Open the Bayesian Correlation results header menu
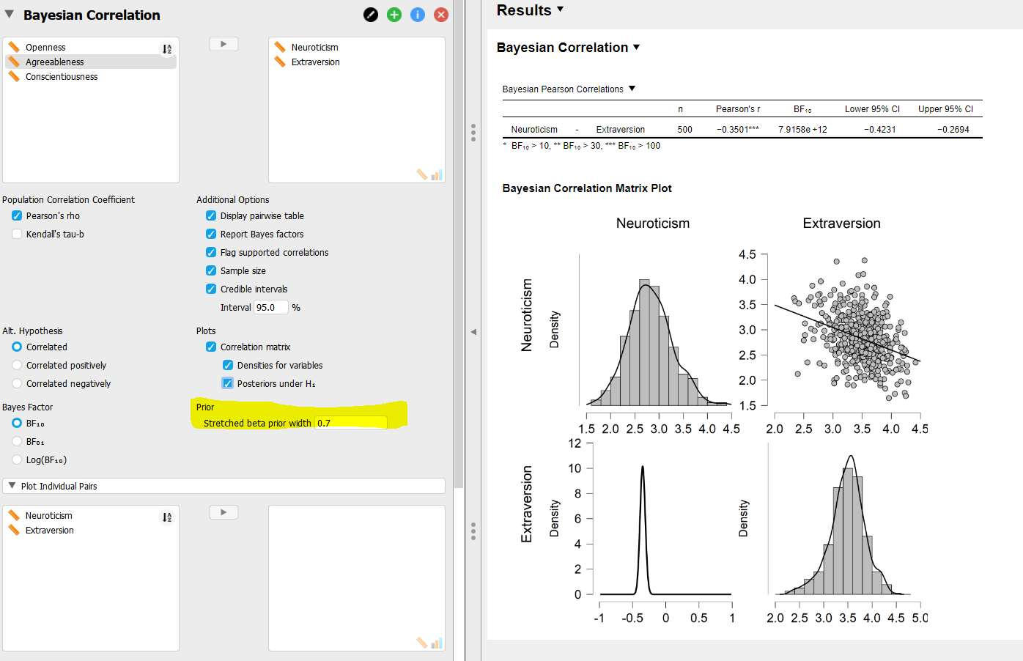Viewport: 1023px width, 661px height. click(x=636, y=47)
